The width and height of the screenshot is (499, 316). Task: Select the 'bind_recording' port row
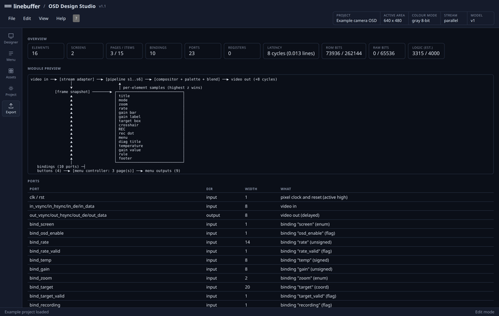point(260,304)
